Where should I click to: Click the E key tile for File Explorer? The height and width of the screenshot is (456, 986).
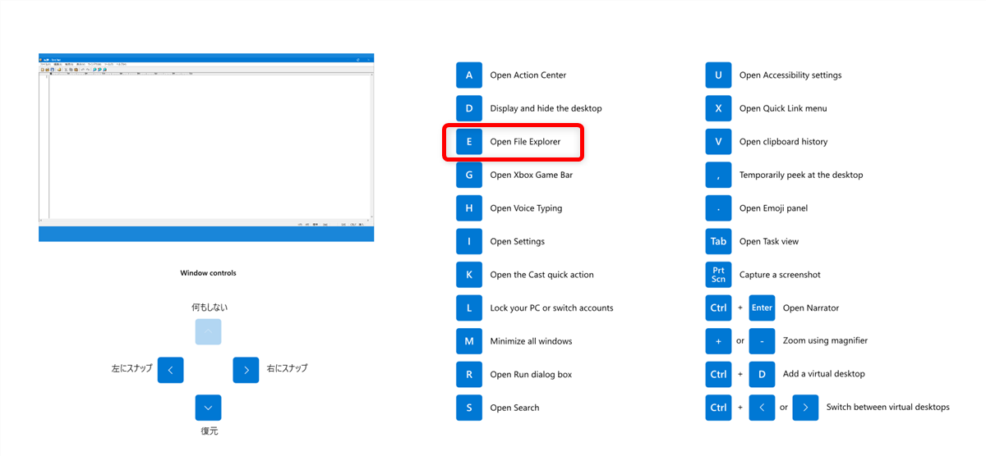click(469, 142)
